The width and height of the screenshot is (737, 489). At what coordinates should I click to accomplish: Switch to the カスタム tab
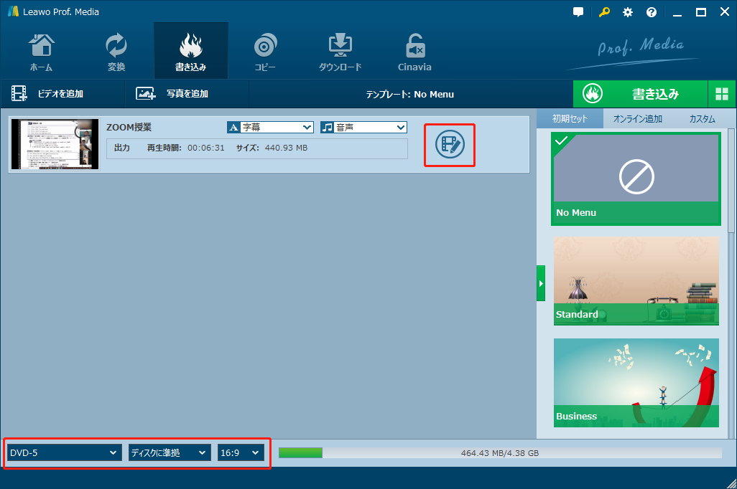703,119
